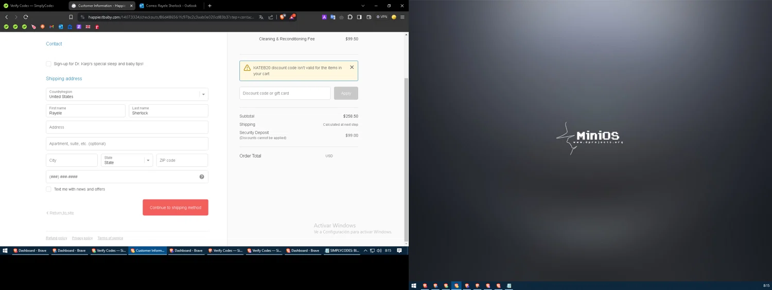Image resolution: width=772 pixels, height=290 pixels.
Task: Toggle the VPN button in toolbar
Action: [382, 17]
